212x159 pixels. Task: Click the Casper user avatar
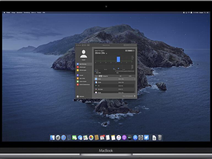click(x=83, y=54)
